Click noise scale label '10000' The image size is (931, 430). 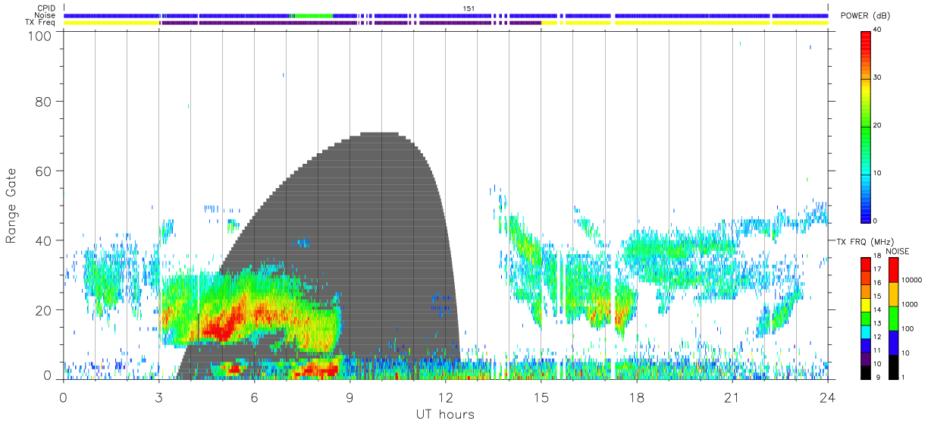[911, 280]
